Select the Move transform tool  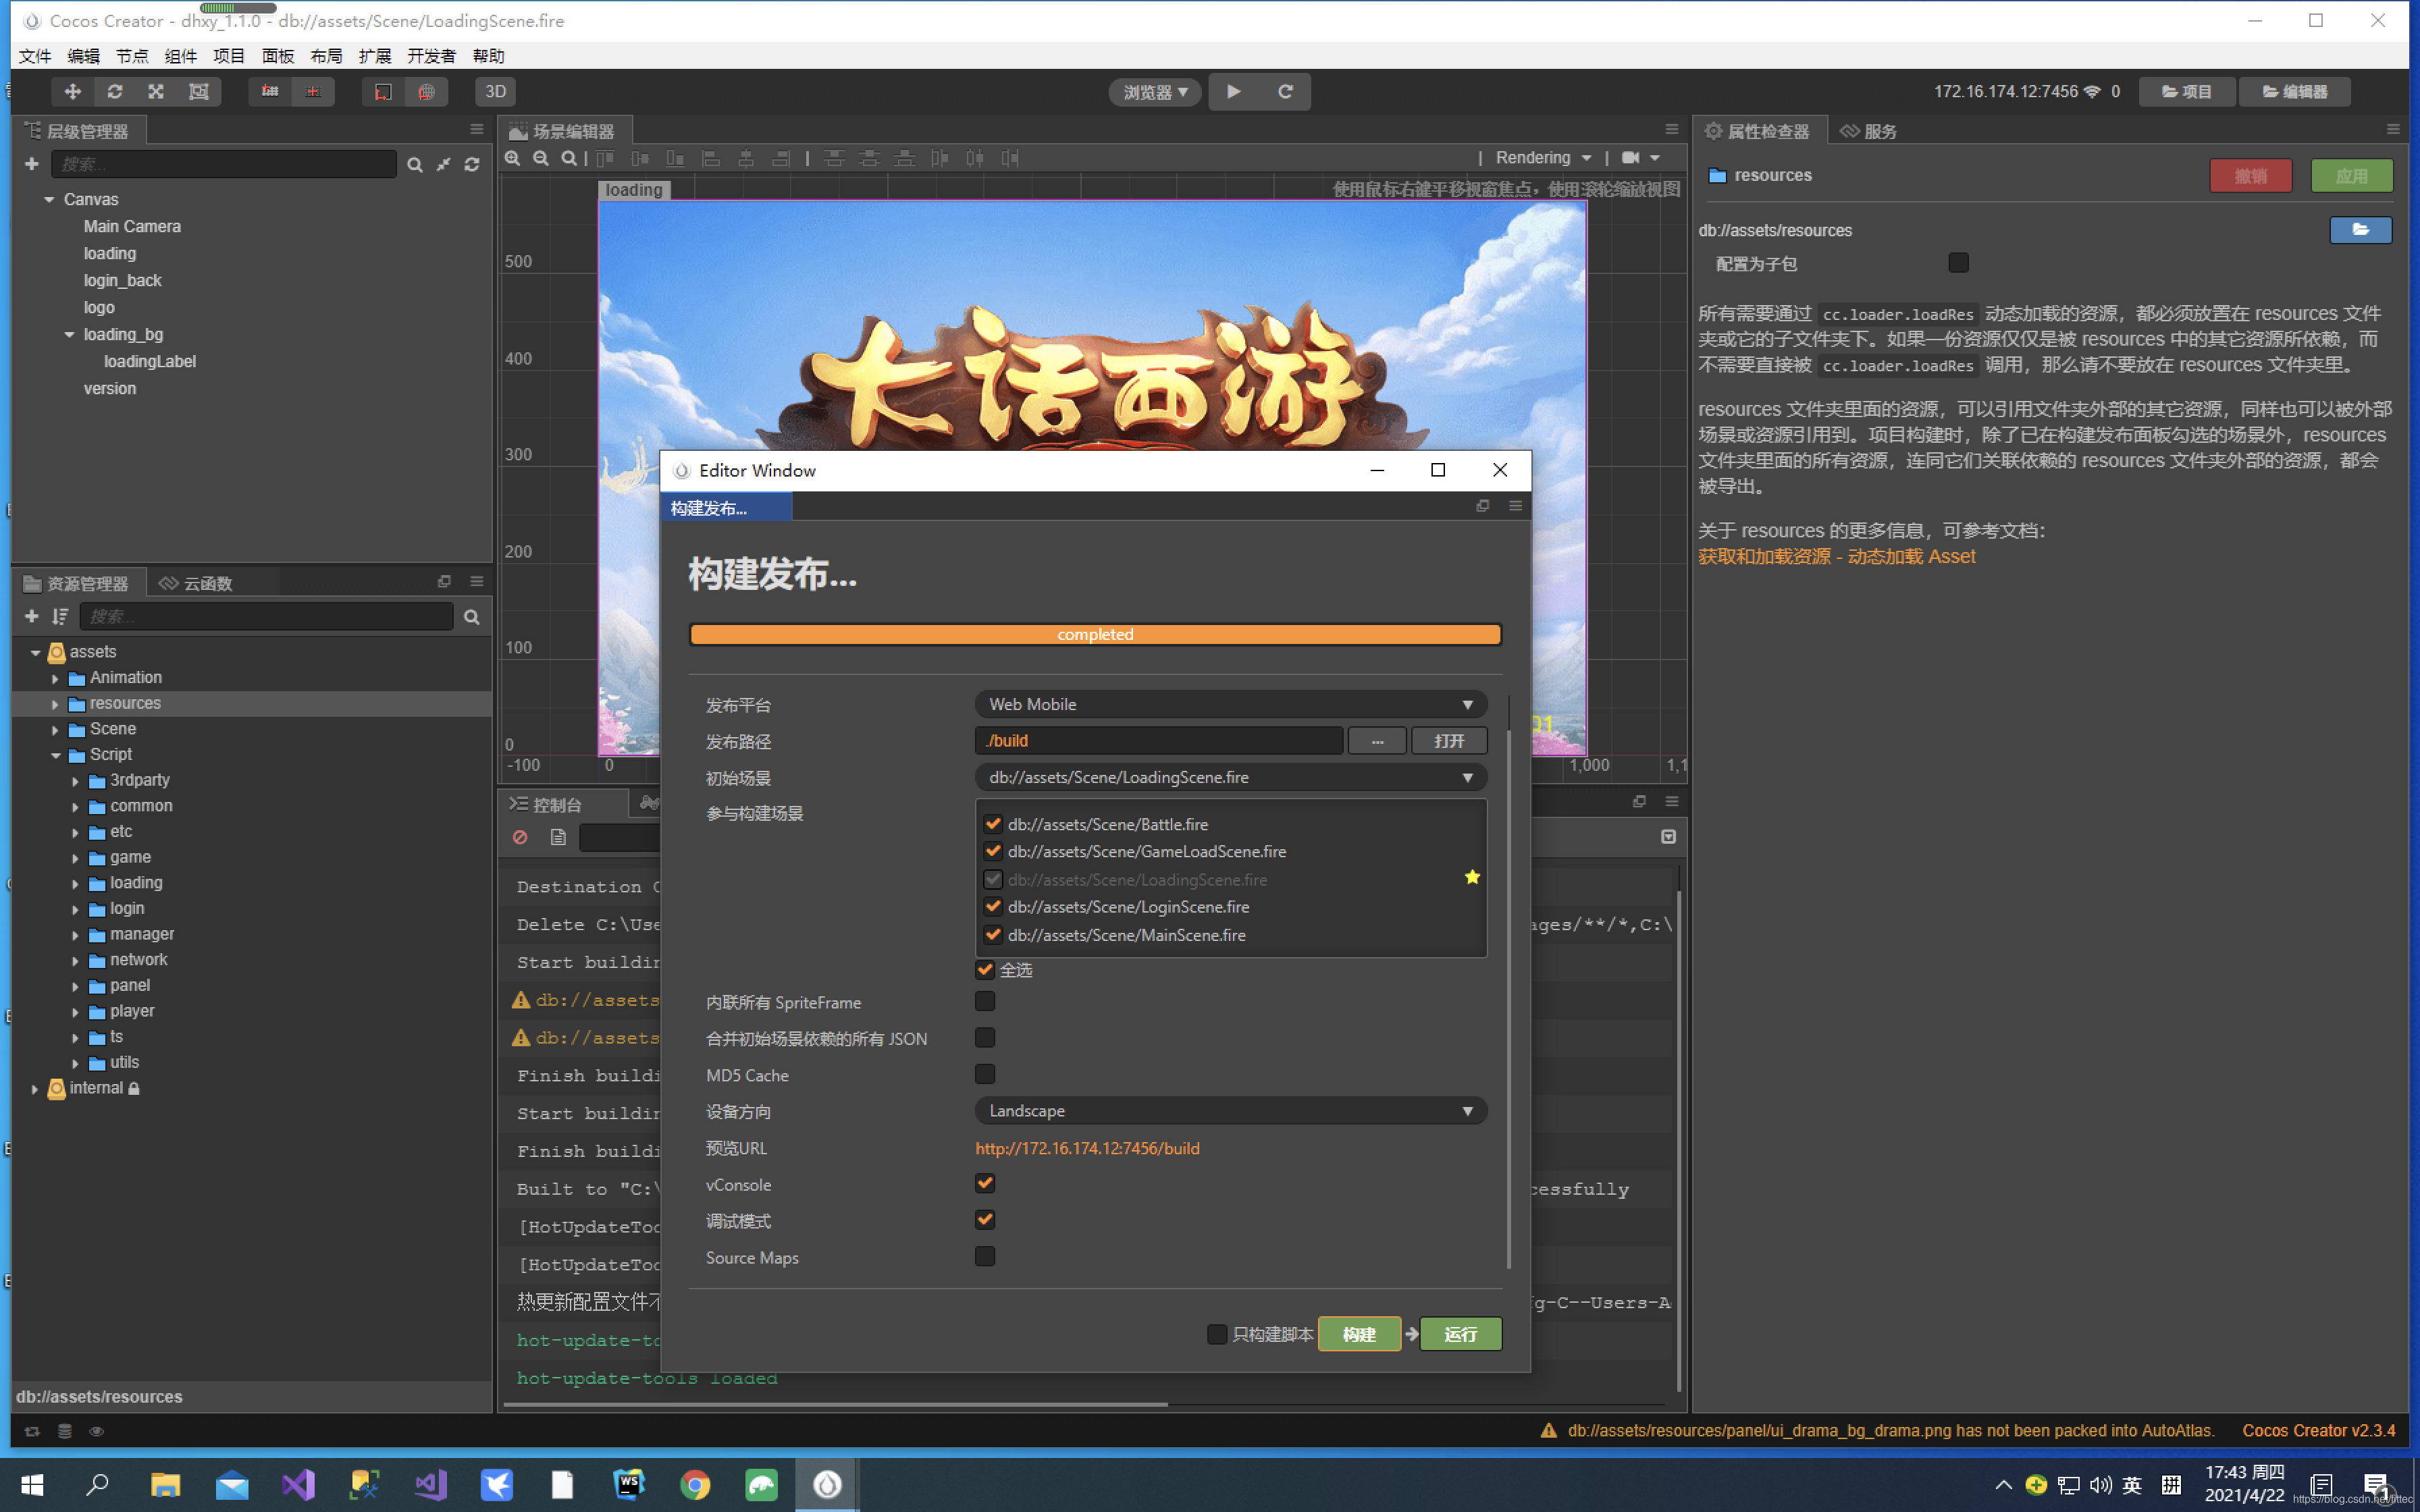click(x=73, y=91)
